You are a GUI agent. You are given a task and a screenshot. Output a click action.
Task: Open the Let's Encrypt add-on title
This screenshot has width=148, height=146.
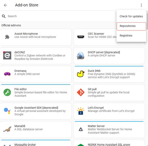[x=96, y=108]
